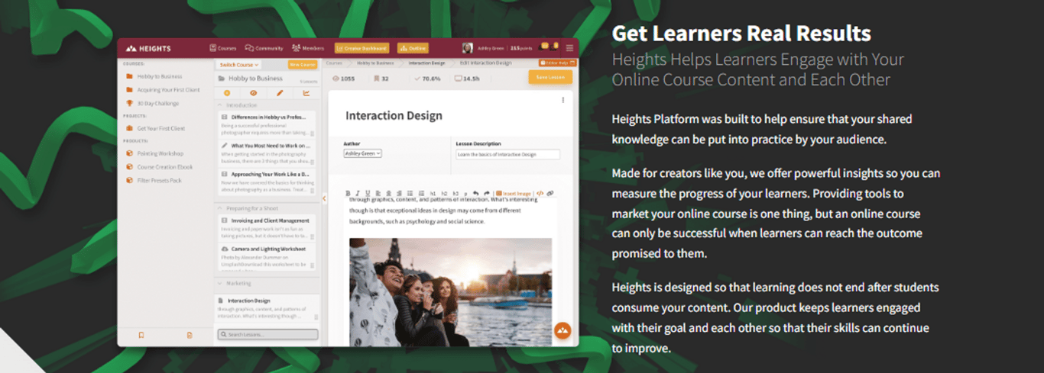Click the Heights logo
Viewport: 1044px width, 373px height.
(x=148, y=48)
